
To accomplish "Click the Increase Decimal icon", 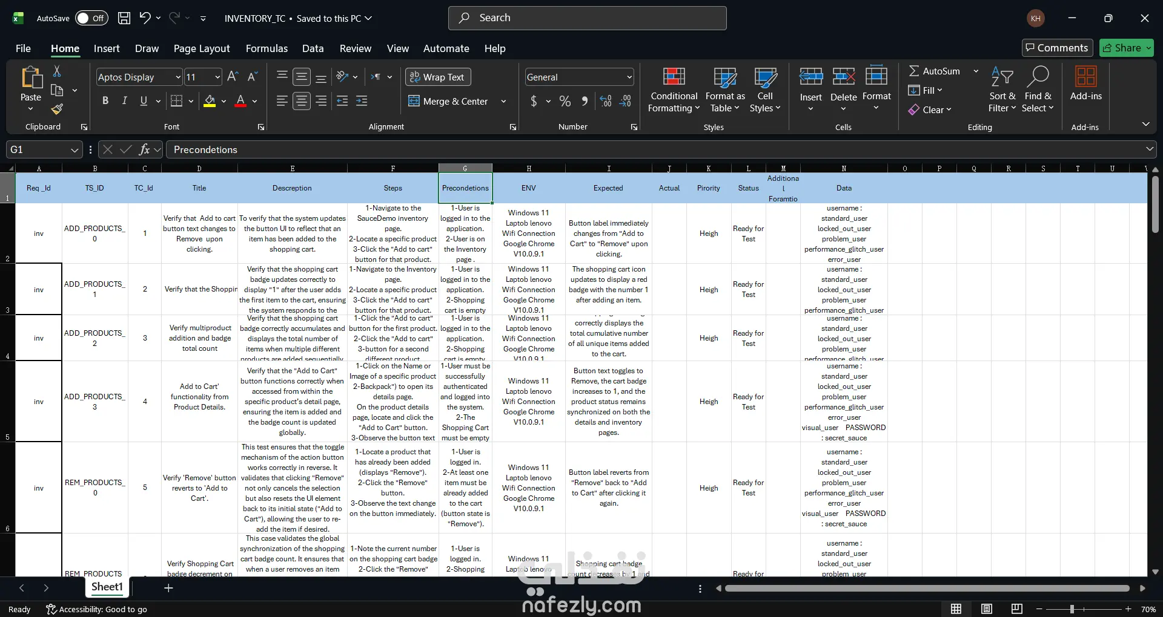I will [606, 101].
